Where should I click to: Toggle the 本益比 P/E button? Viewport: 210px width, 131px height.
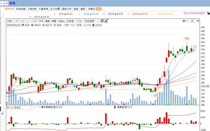point(62,21)
